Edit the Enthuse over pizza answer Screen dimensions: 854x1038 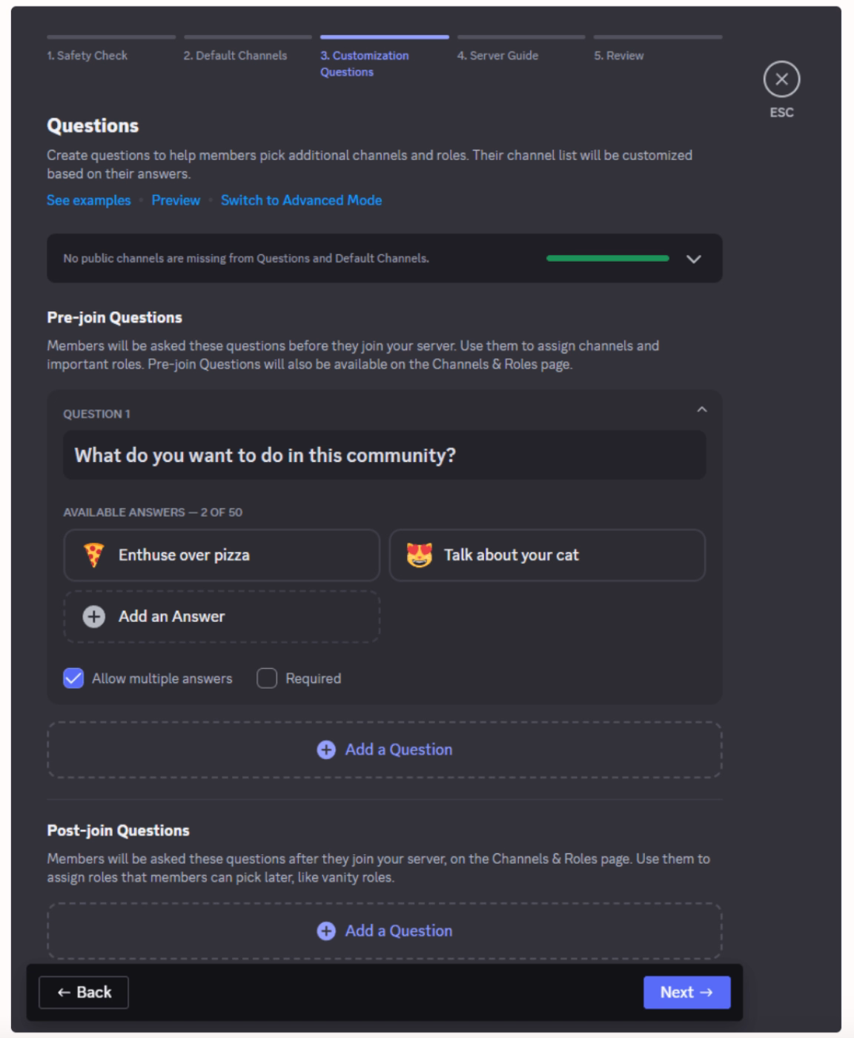[222, 555]
